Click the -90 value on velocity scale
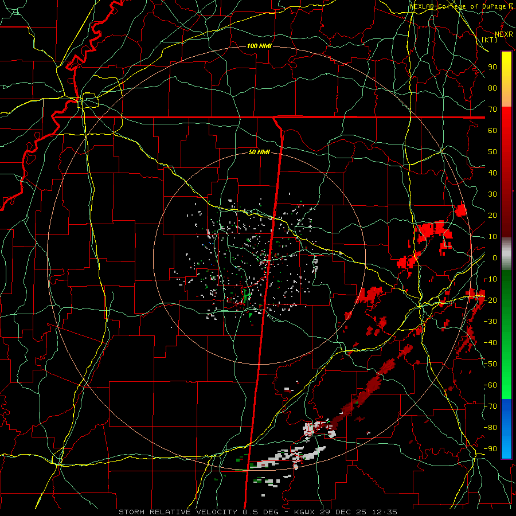Viewport: 516px width, 516px height. (x=490, y=449)
